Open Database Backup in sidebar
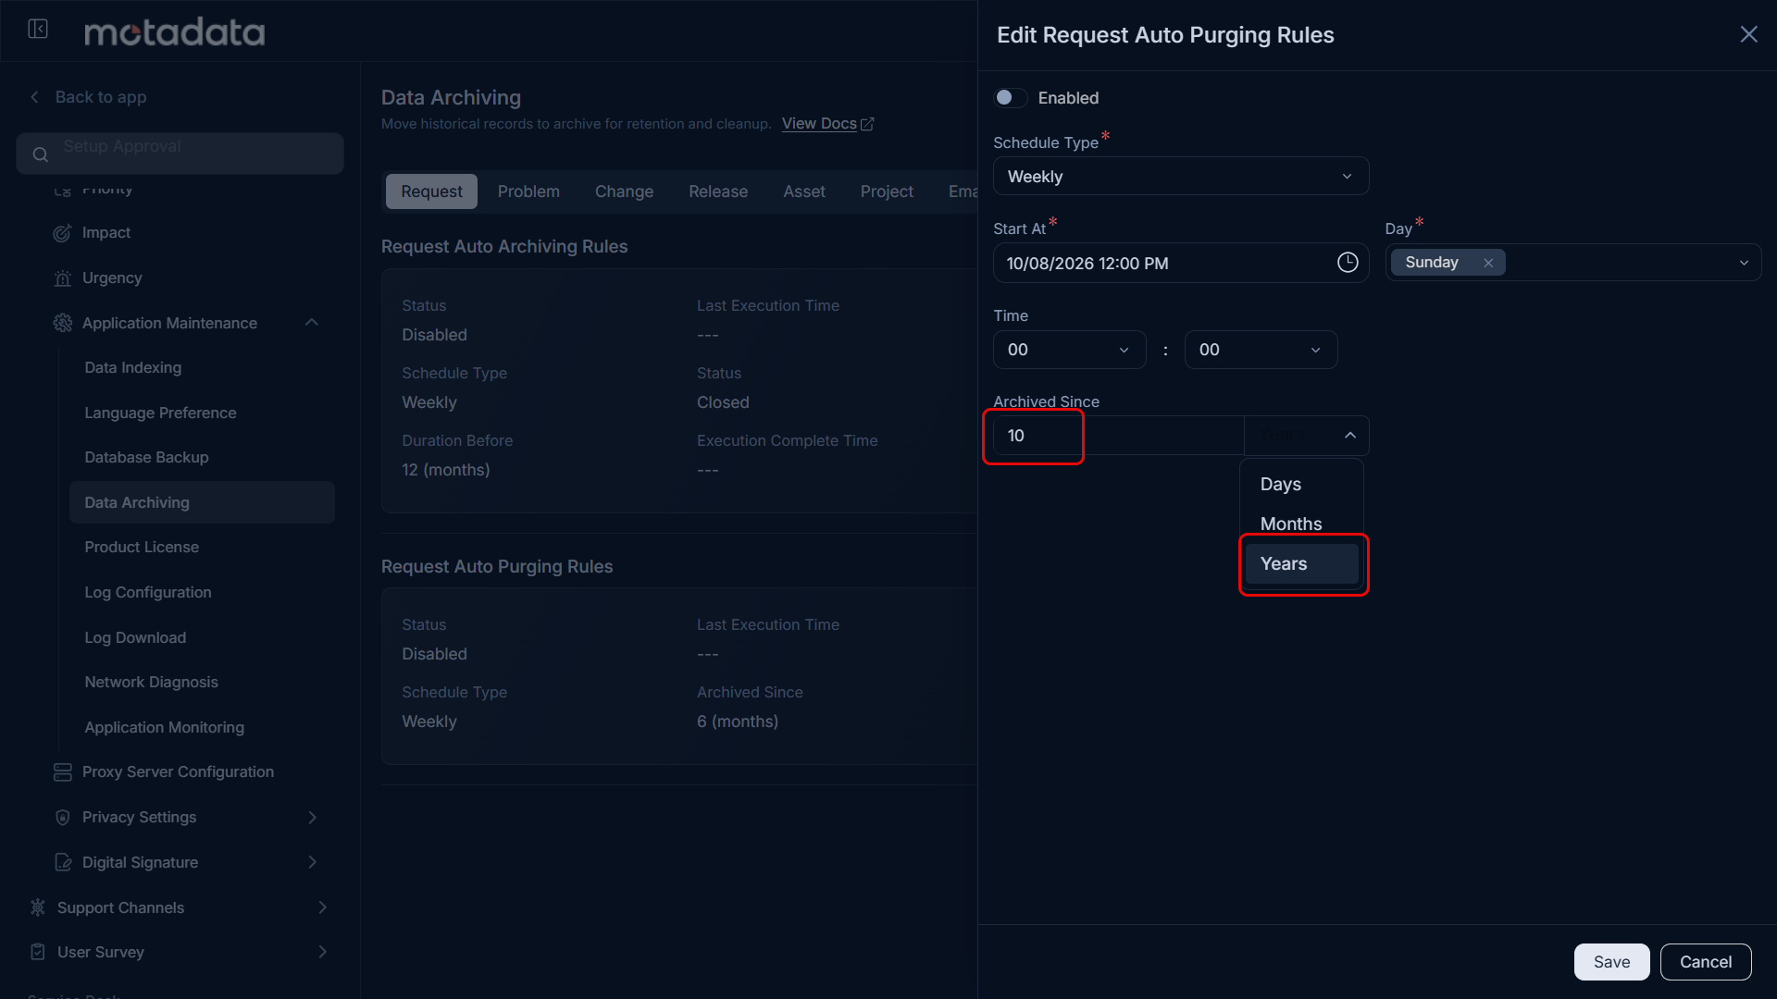The image size is (1777, 999). (146, 458)
